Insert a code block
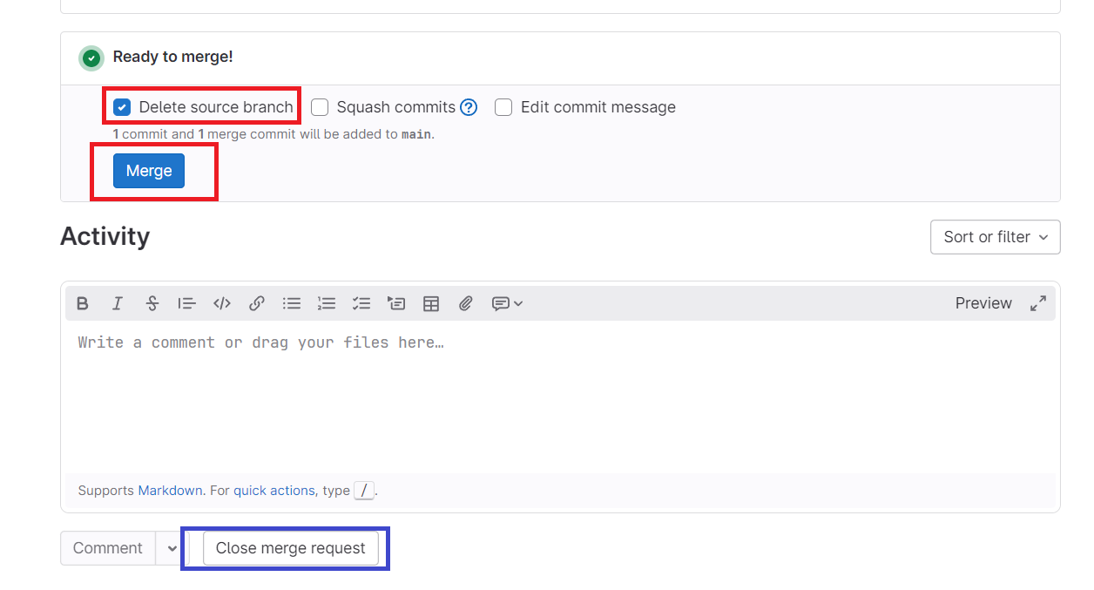 click(221, 302)
